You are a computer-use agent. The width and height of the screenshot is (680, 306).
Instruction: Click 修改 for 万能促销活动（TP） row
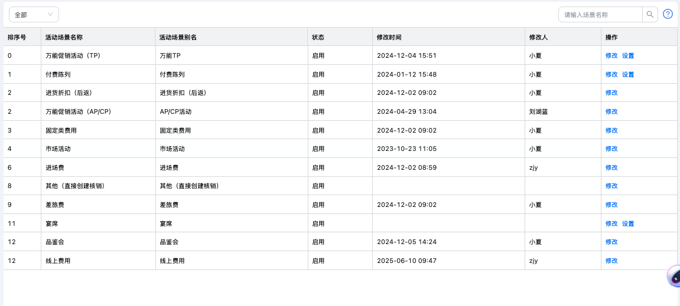pyautogui.click(x=611, y=56)
